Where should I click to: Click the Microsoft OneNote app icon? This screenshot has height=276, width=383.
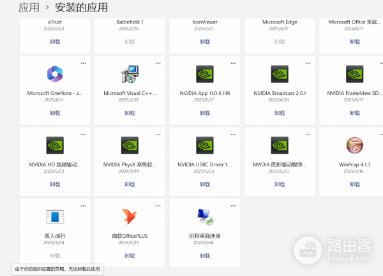click(55, 74)
